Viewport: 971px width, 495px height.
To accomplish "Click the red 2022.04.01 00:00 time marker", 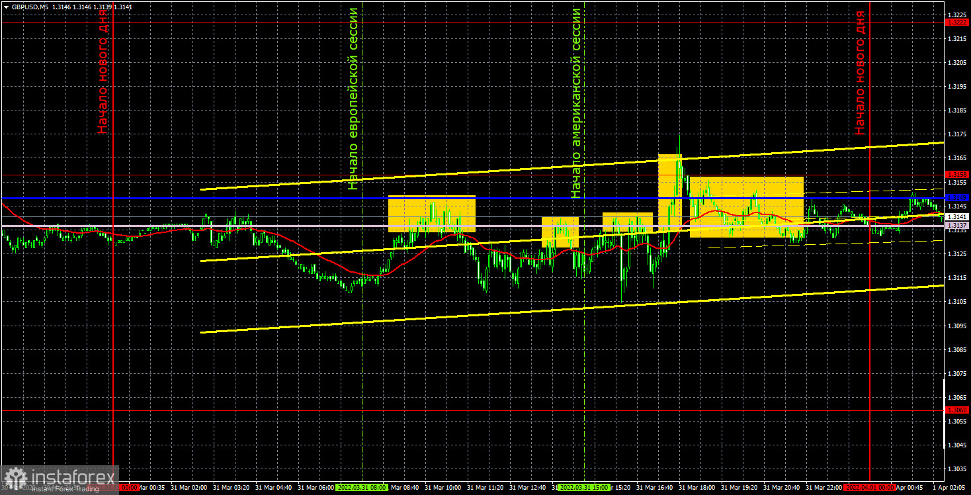I will 870,487.
